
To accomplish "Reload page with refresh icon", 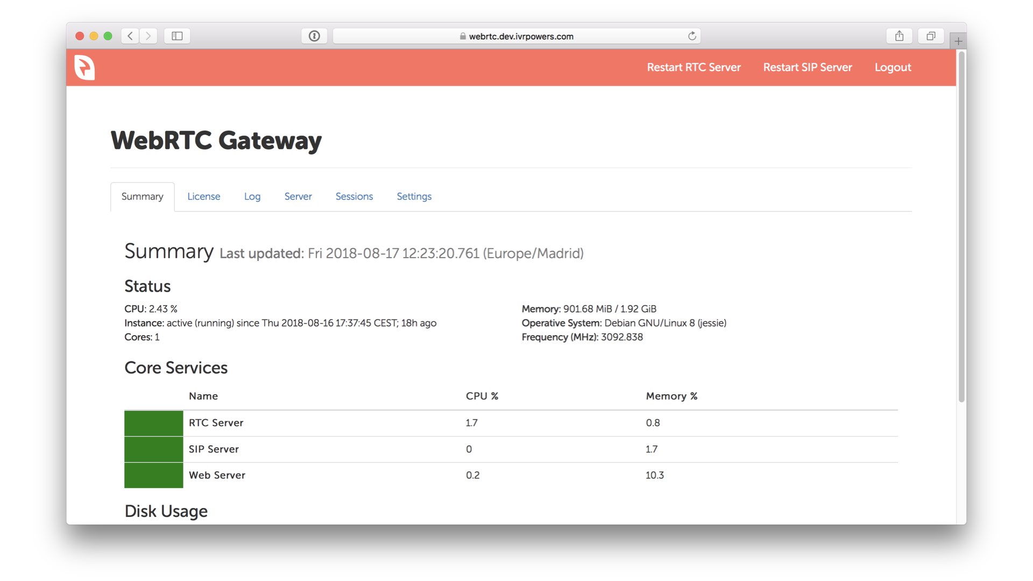I will pyautogui.click(x=692, y=36).
